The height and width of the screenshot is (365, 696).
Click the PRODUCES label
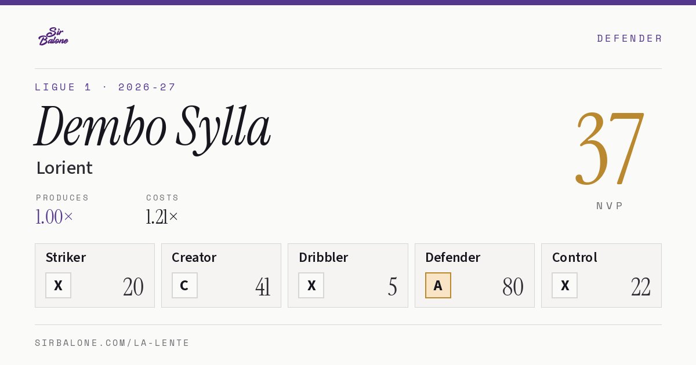coord(63,198)
